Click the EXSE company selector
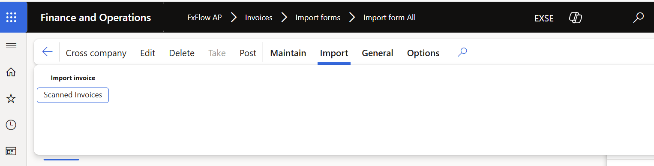Viewport: 654px width, 166px height. pos(544,18)
